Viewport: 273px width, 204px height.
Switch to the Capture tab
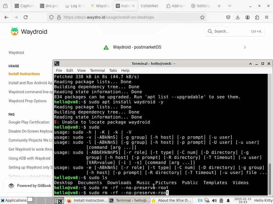click(24, 6)
